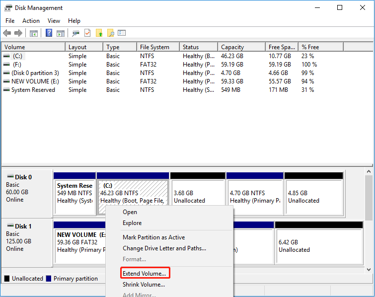Screen dimensions: 375x297
Task: Click drive icon beside NEW VOLUME (E:) row
Action: [6, 81]
